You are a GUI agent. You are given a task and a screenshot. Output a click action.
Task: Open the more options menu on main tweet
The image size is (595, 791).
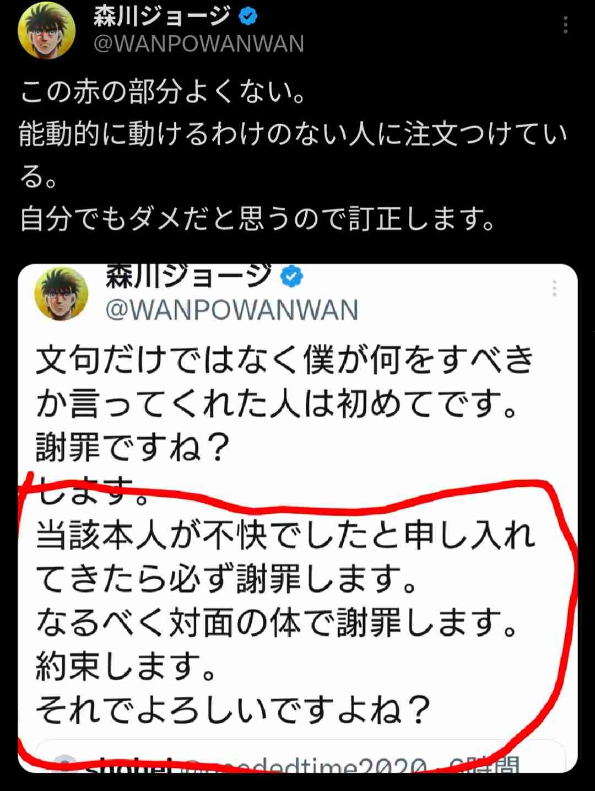click(x=565, y=25)
